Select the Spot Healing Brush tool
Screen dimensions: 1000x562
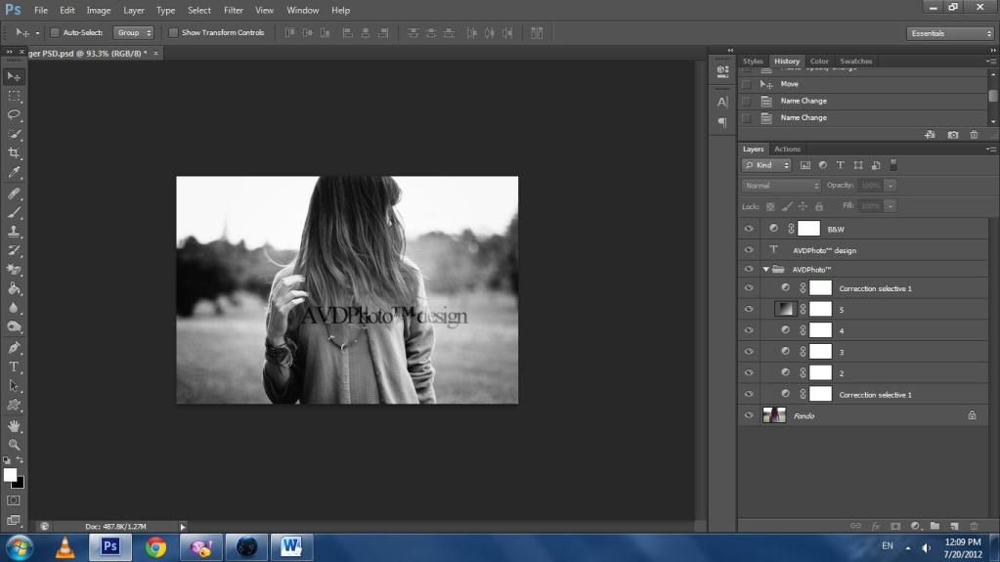[14, 194]
